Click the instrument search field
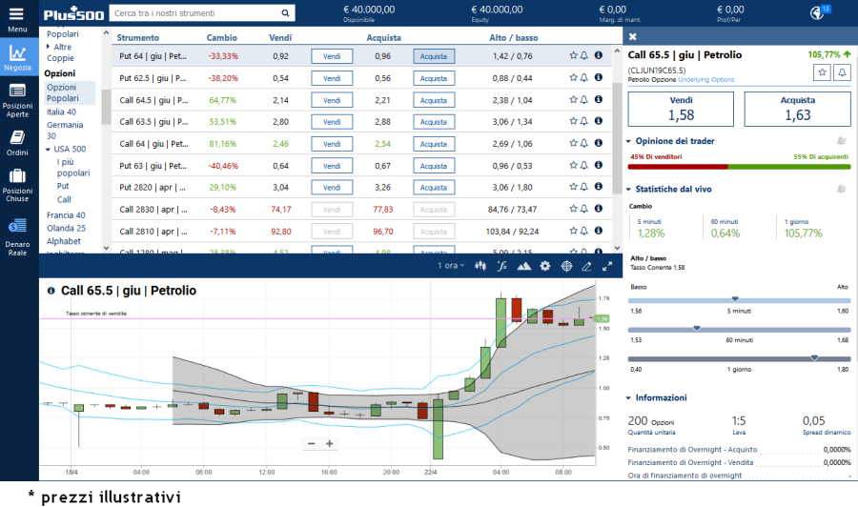The image size is (858, 507). pos(194,13)
